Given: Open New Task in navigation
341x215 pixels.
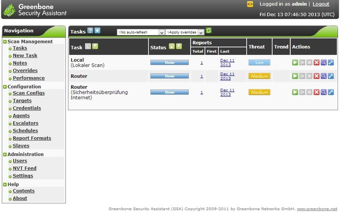Looking at the screenshot, I should pyautogui.click(x=25, y=56).
